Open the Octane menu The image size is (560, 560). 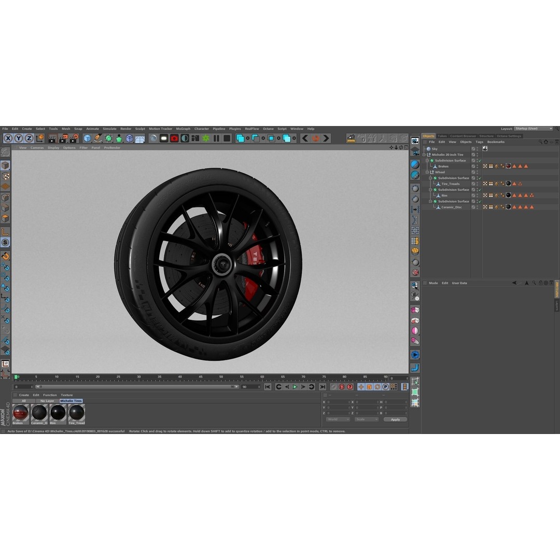pyautogui.click(x=268, y=129)
